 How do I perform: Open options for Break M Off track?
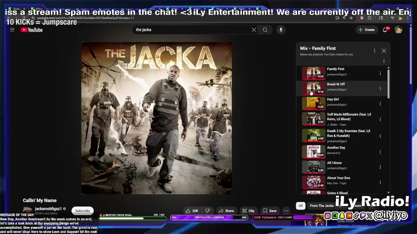380,88
